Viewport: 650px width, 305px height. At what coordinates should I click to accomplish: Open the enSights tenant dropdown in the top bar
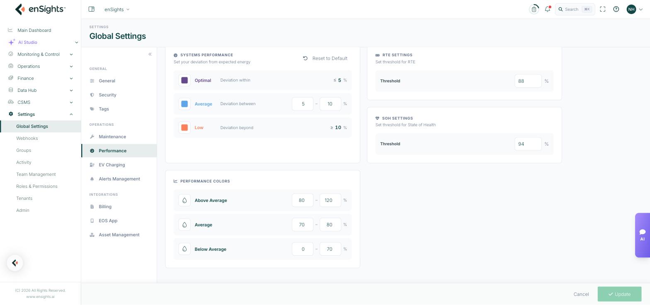coord(117,9)
